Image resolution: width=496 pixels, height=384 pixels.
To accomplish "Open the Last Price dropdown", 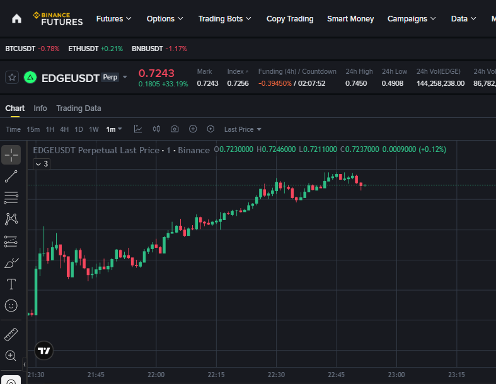I will tap(243, 129).
